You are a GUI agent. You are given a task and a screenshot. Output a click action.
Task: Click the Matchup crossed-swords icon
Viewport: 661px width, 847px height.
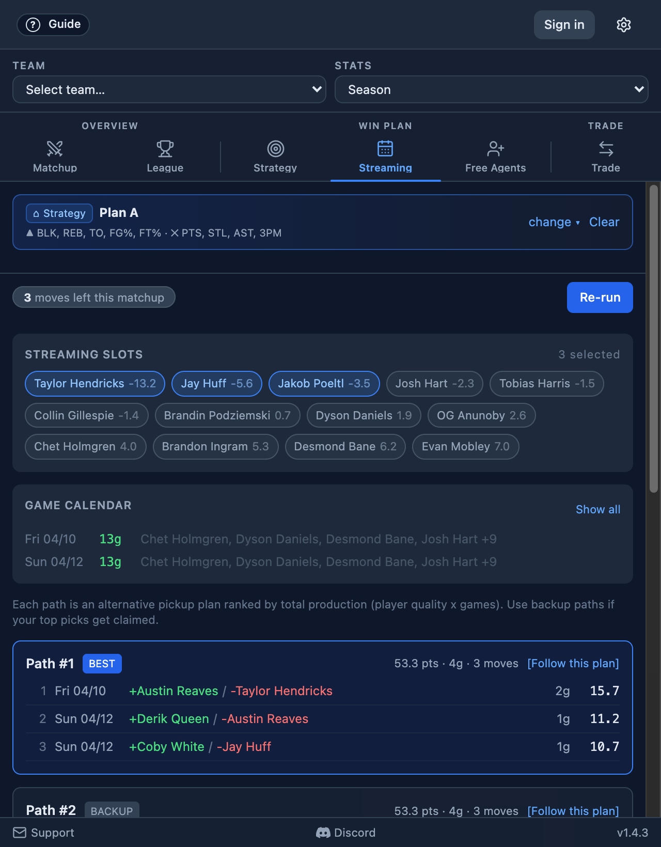(55, 149)
